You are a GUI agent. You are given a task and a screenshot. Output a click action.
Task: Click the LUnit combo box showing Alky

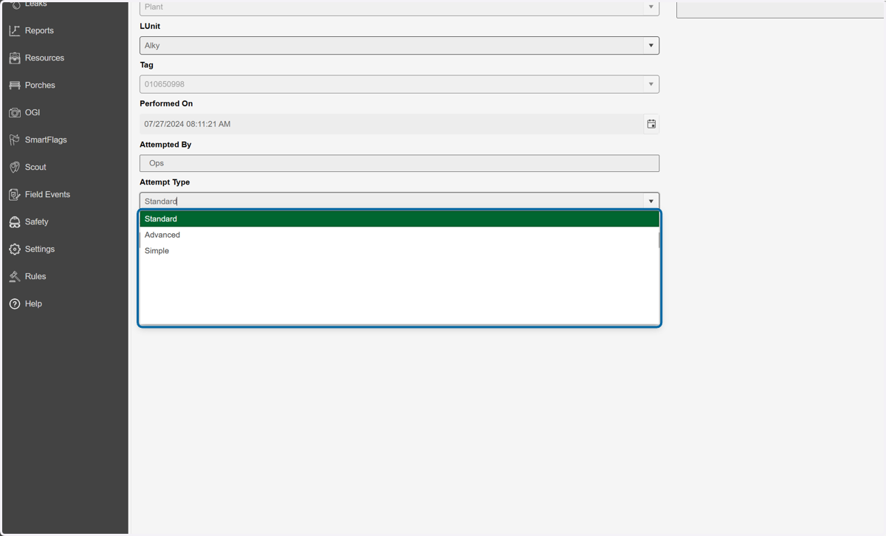[399, 46]
